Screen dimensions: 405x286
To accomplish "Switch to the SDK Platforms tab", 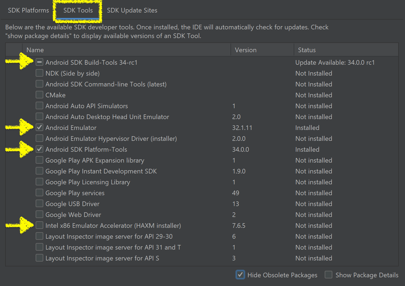I will click(28, 10).
